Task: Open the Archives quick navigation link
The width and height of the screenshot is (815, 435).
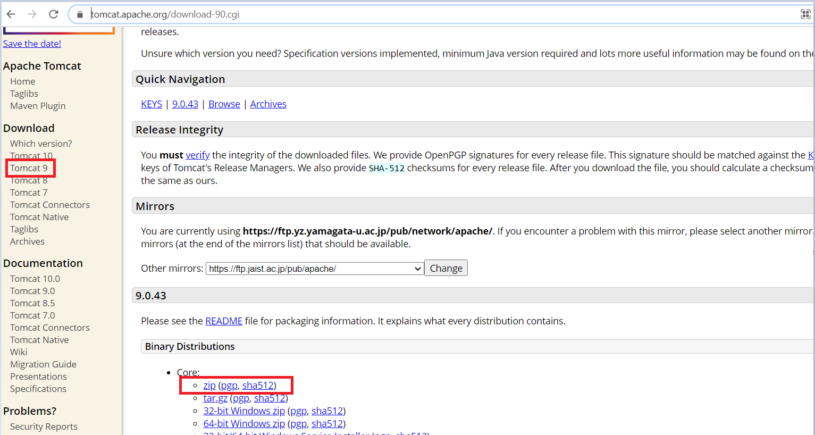Action: 268,104
